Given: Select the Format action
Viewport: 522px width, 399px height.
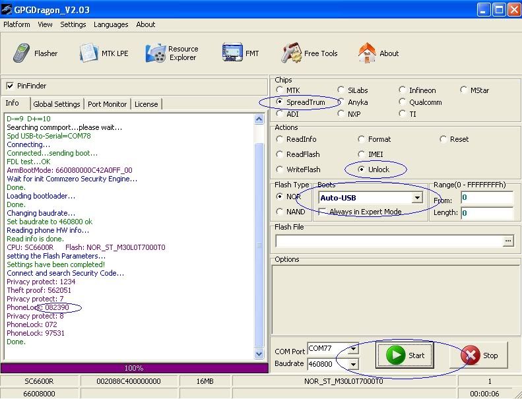Looking at the screenshot, I should pyautogui.click(x=361, y=138).
